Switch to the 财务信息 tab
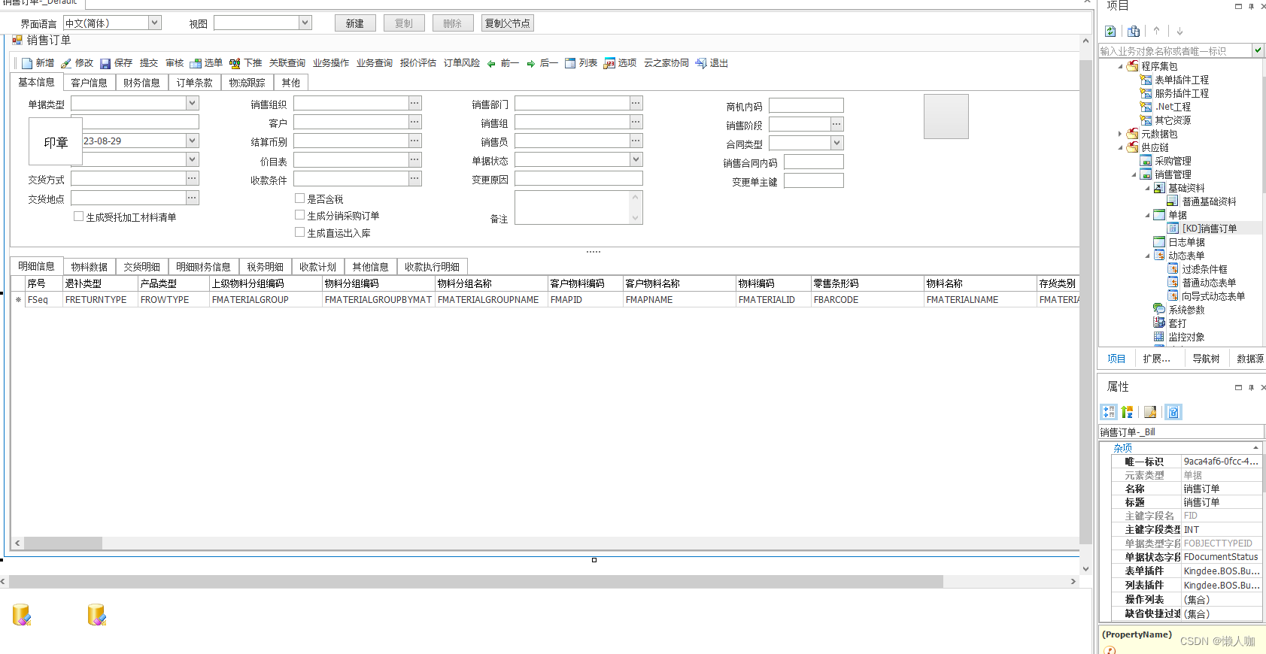This screenshot has width=1266, height=654. tap(141, 83)
